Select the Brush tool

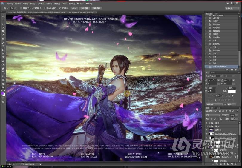coord(3,42)
